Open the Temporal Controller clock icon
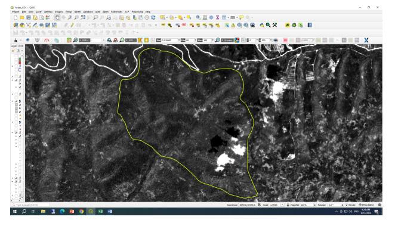 147,17
